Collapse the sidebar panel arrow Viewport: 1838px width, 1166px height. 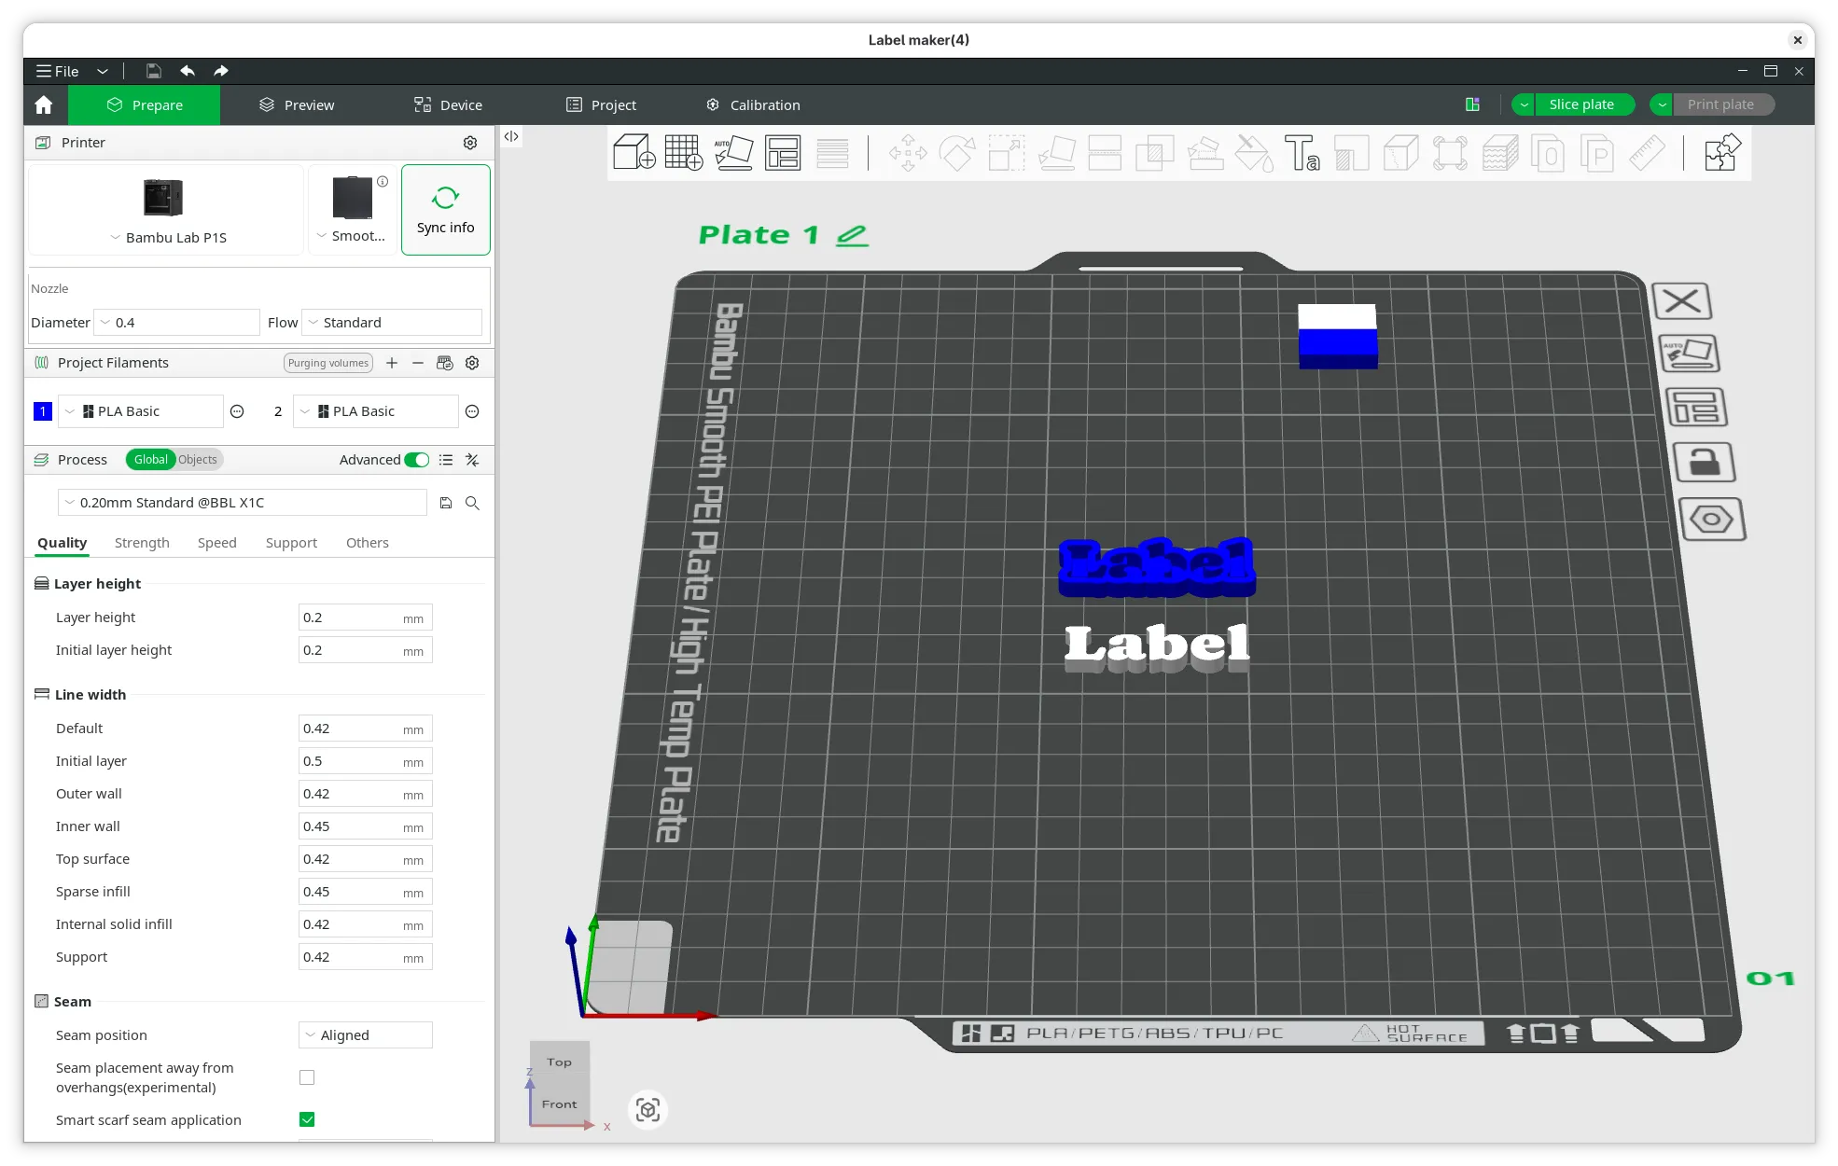pos(511,136)
